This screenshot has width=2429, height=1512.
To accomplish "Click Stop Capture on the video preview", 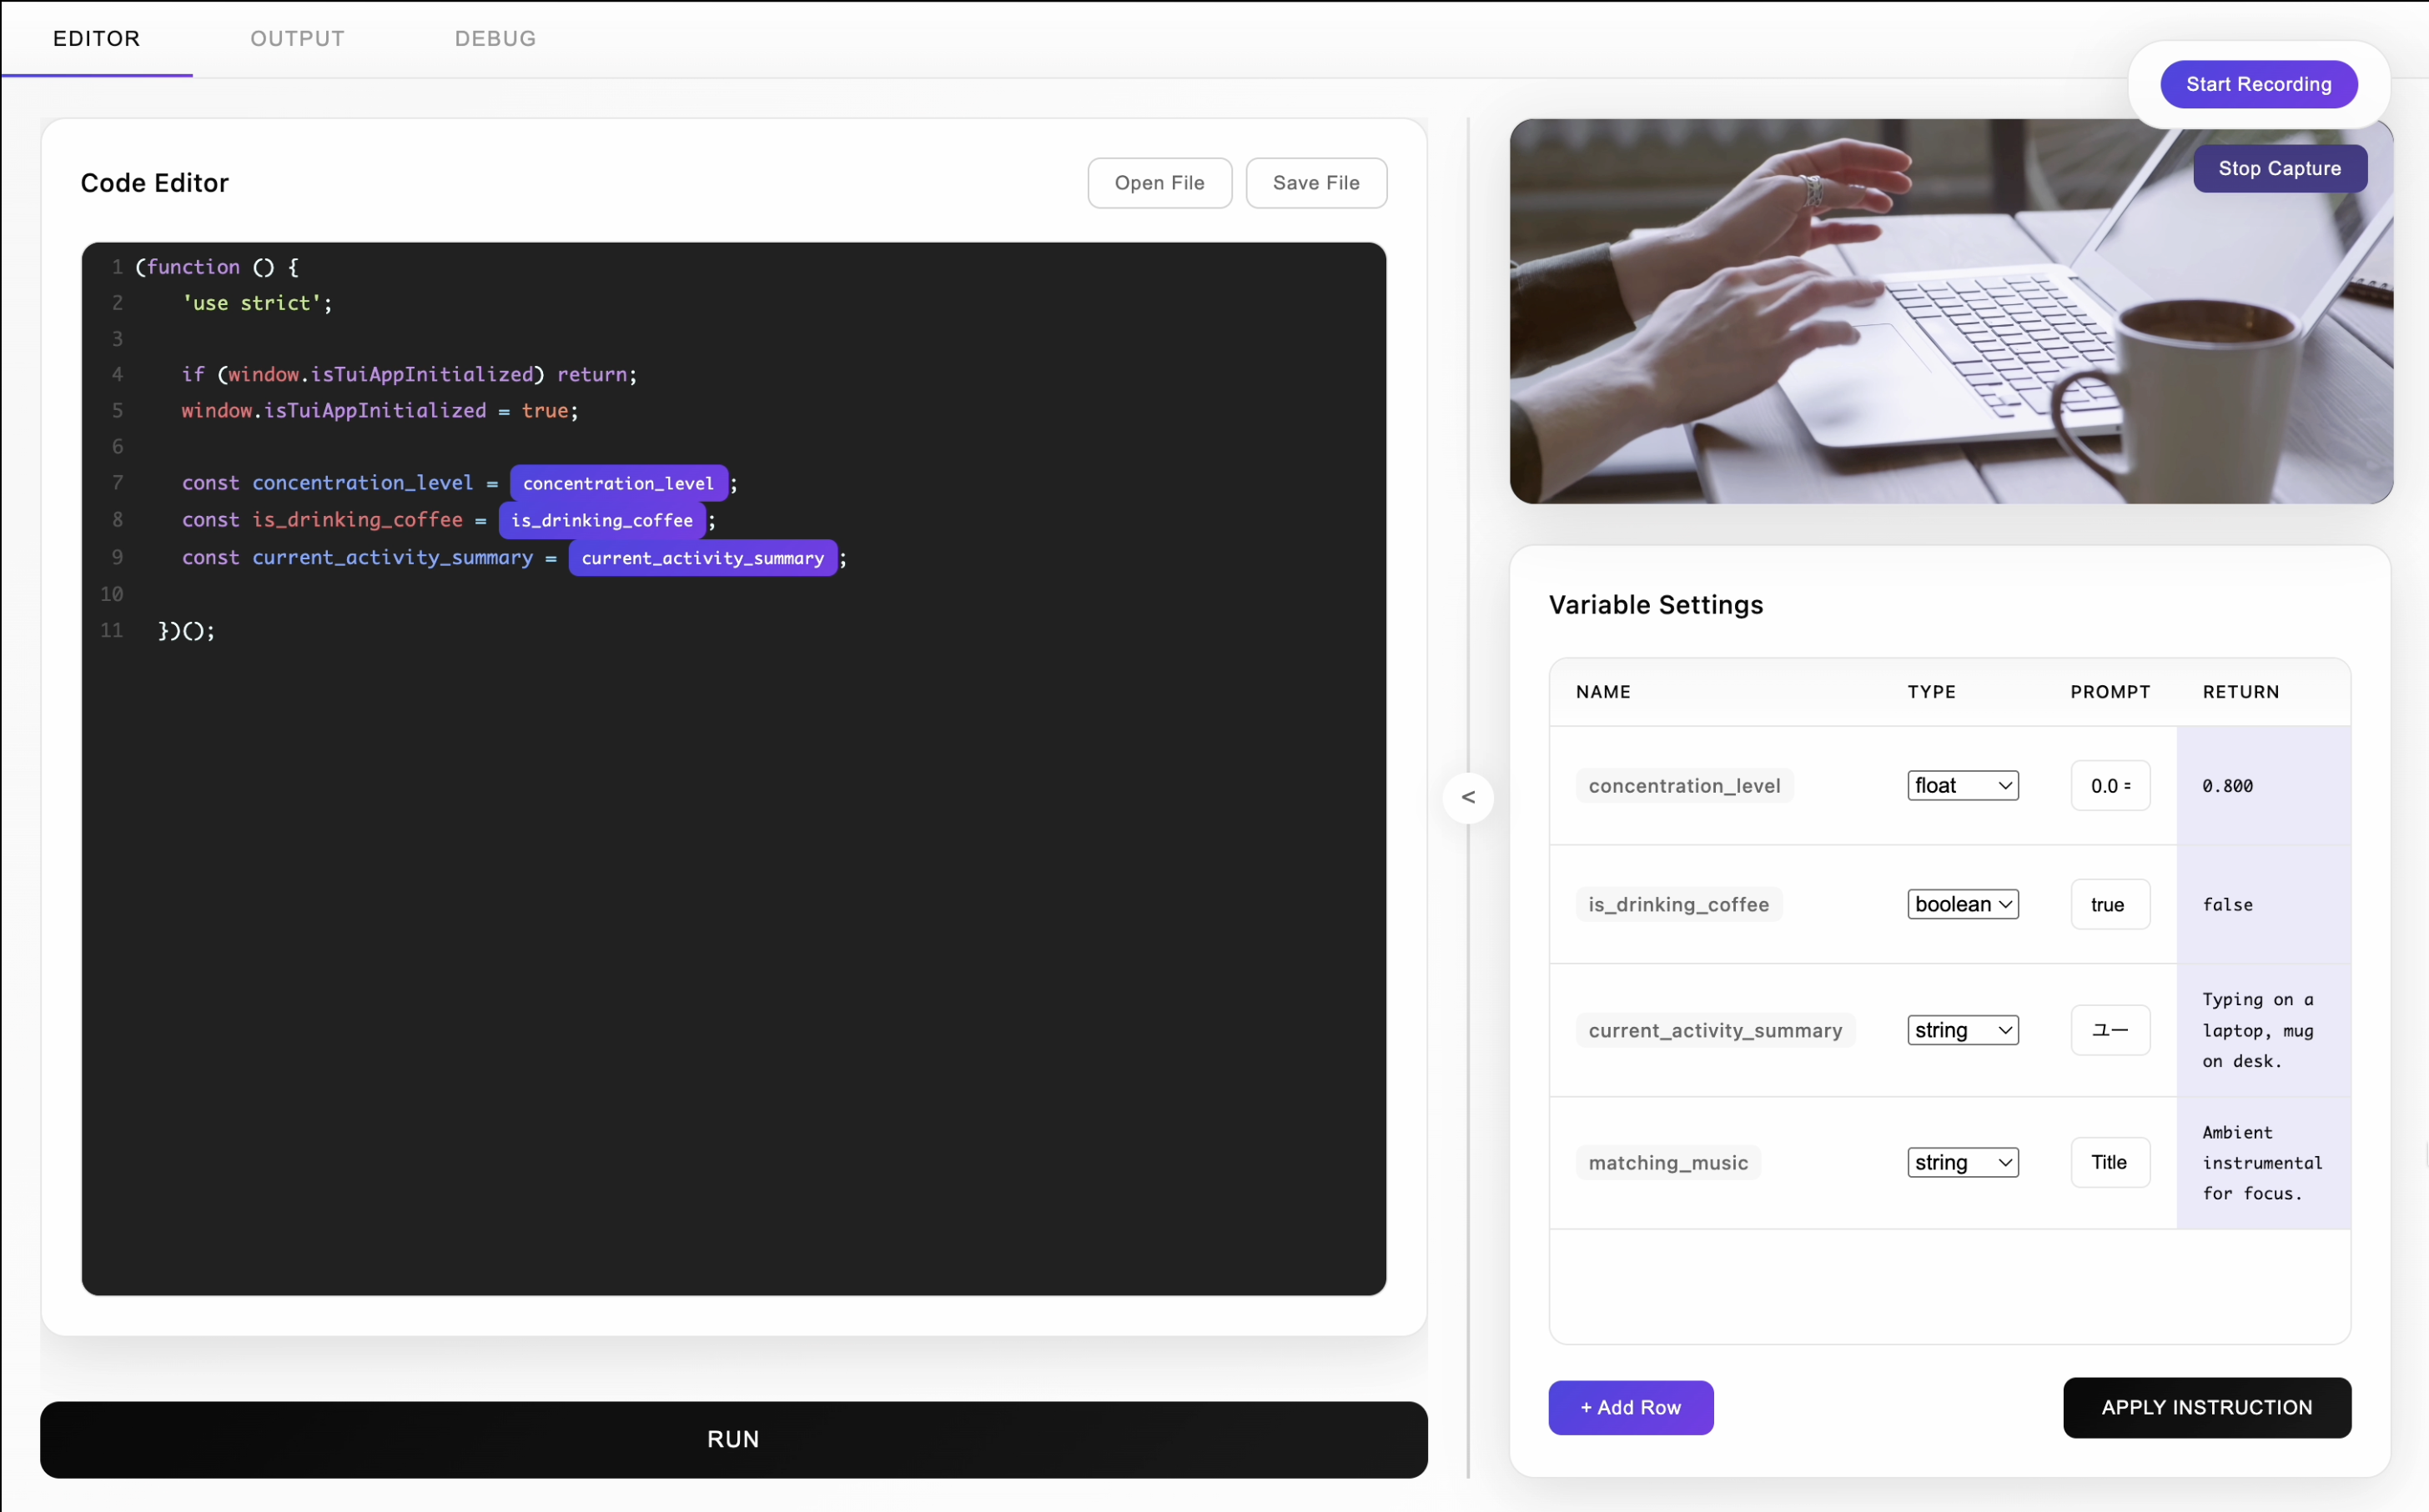I will coord(2279,169).
